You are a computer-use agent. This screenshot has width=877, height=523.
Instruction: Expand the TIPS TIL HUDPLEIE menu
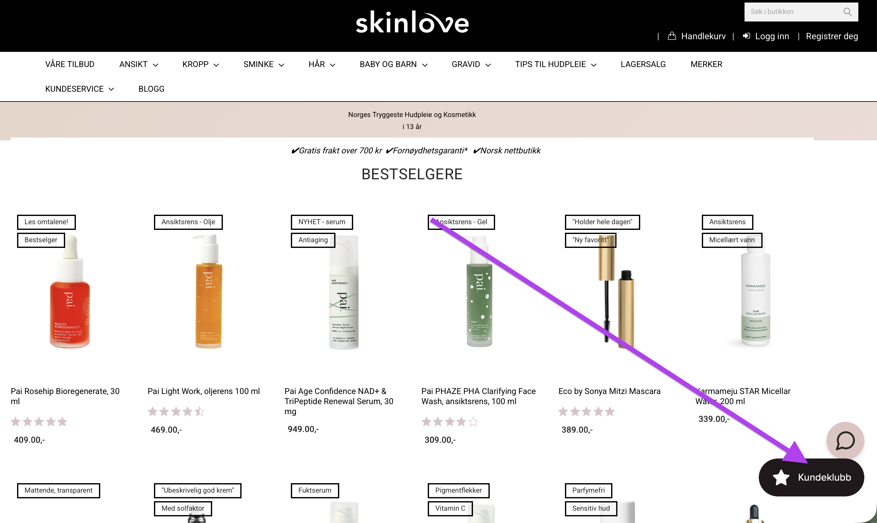coord(556,64)
